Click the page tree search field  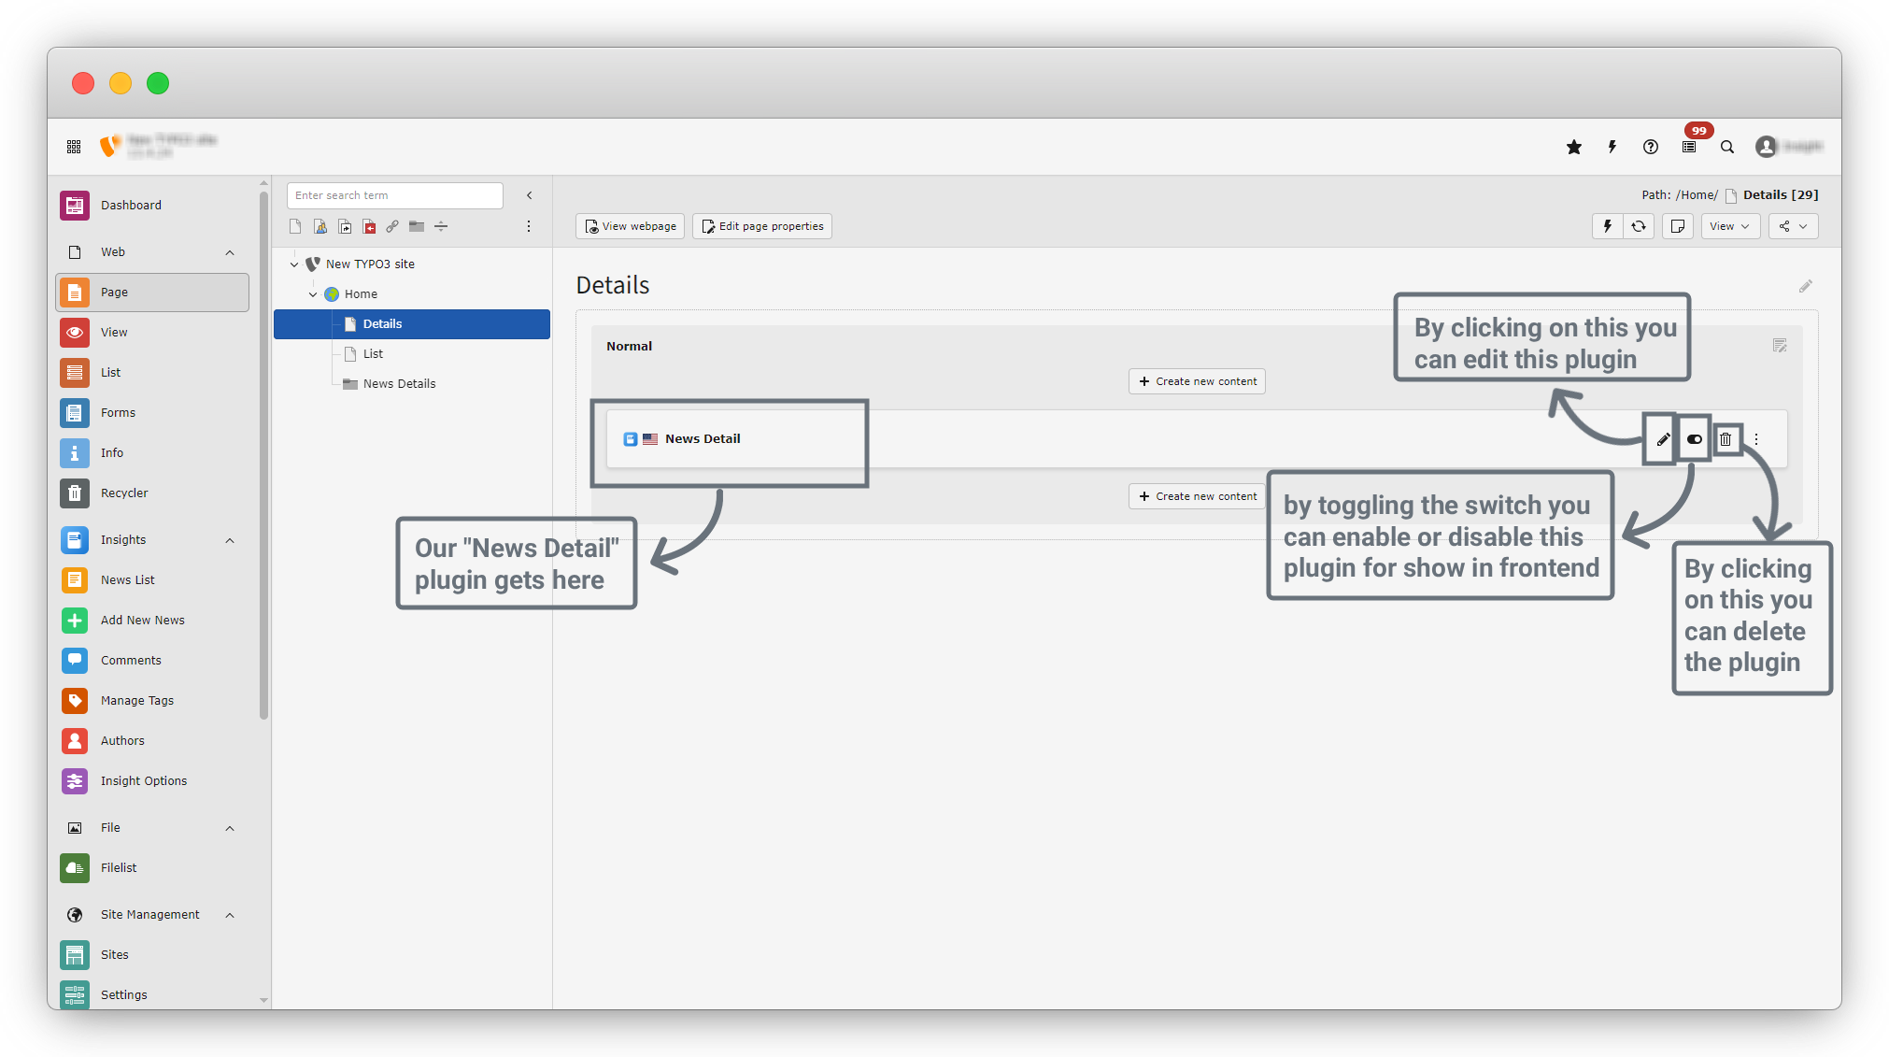(394, 195)
